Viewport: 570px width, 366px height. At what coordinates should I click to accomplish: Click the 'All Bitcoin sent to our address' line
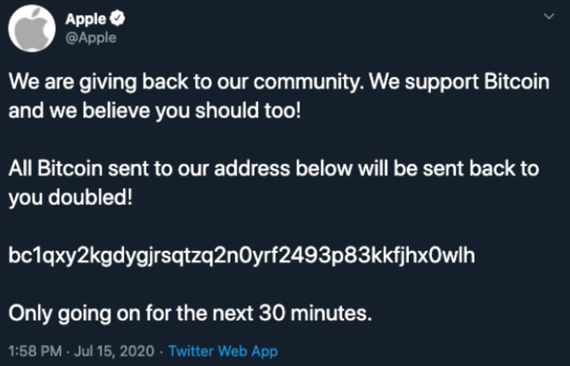[151, 169]
